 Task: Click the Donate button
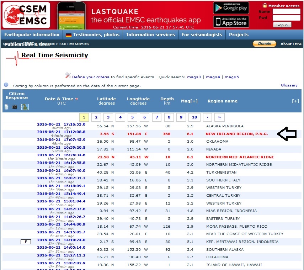coord(264,44)
